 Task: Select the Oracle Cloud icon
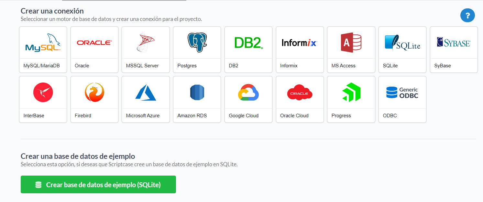click(300, 99)
